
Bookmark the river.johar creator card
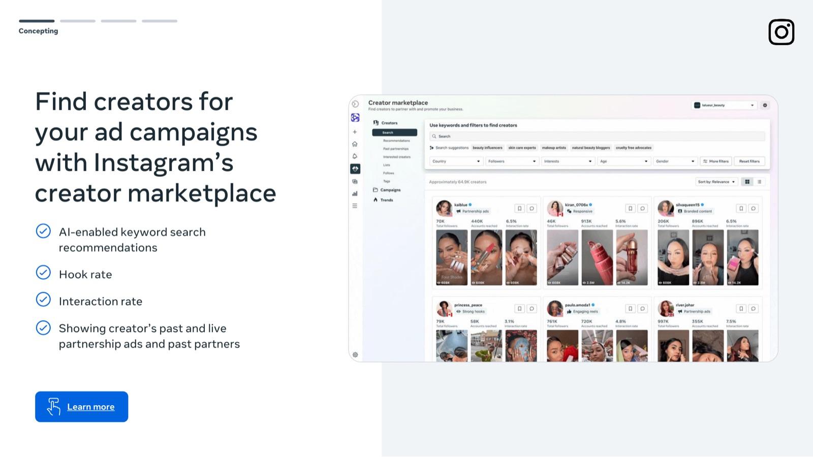pos(741,308)
